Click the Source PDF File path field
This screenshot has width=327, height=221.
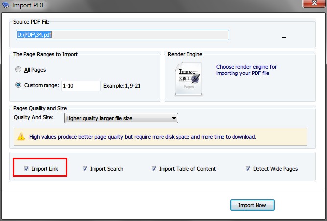click(x=122, y=35)
